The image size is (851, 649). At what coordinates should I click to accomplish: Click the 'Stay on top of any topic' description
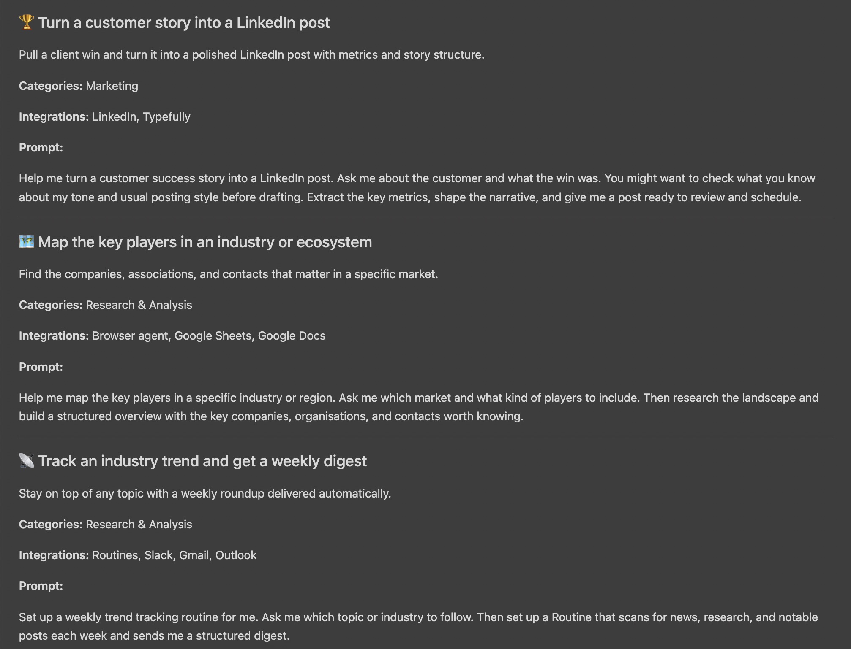[205, 494]
